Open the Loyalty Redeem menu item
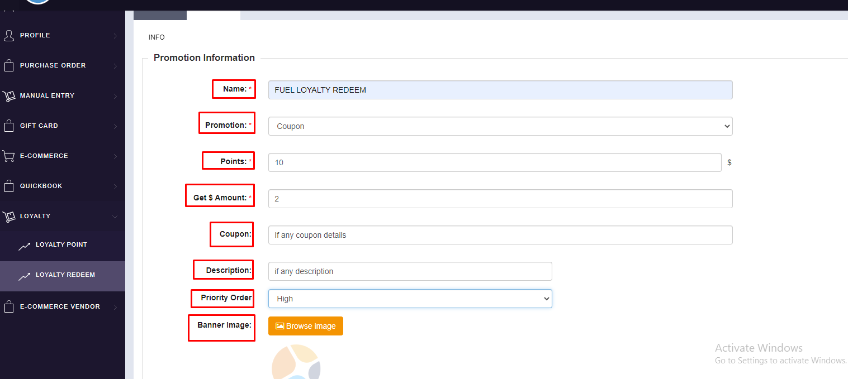 [x=65, y=275]
